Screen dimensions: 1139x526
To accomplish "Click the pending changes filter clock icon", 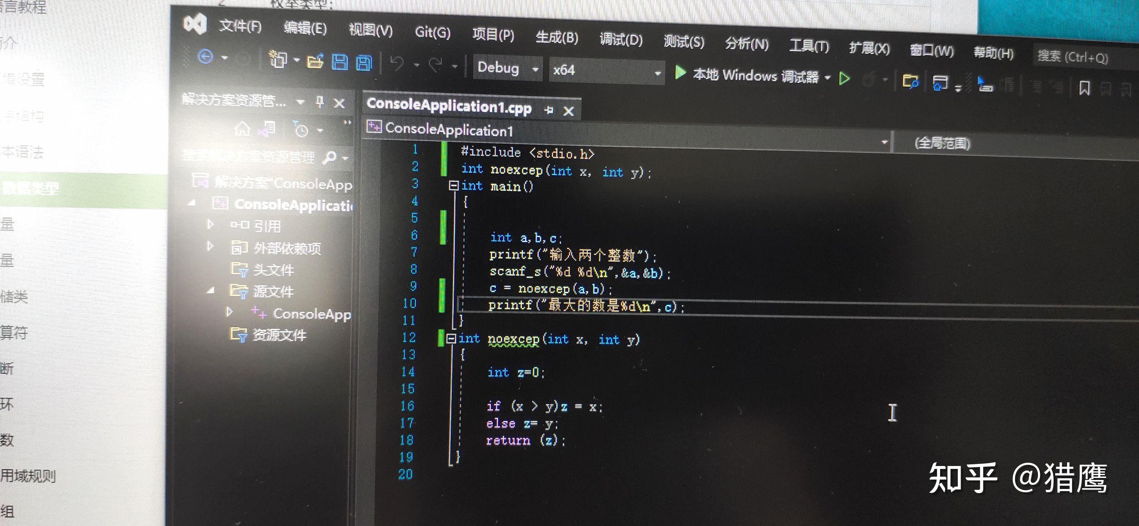I will tap(301, 130).
